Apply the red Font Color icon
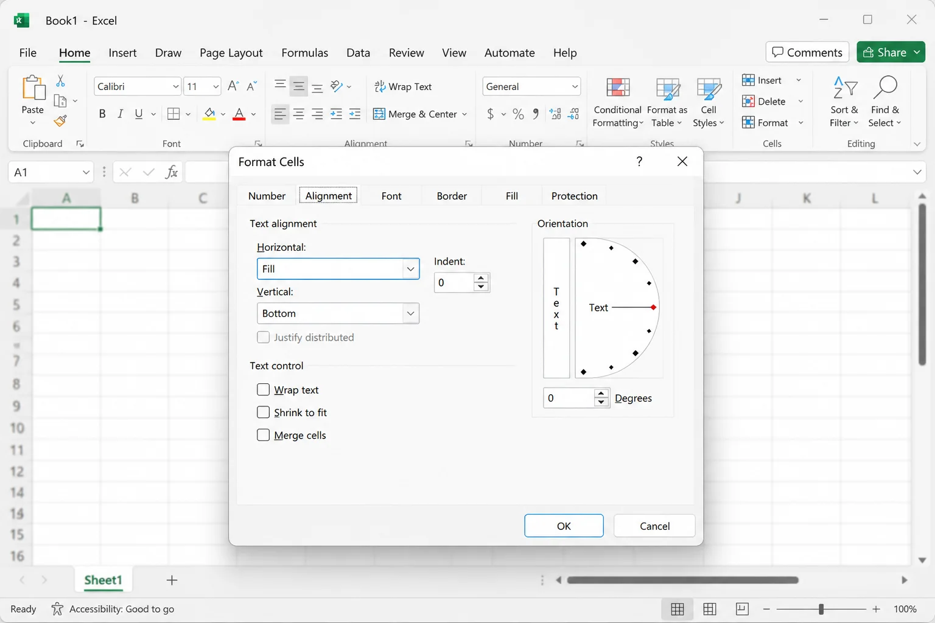 click(x=239, y=114)
